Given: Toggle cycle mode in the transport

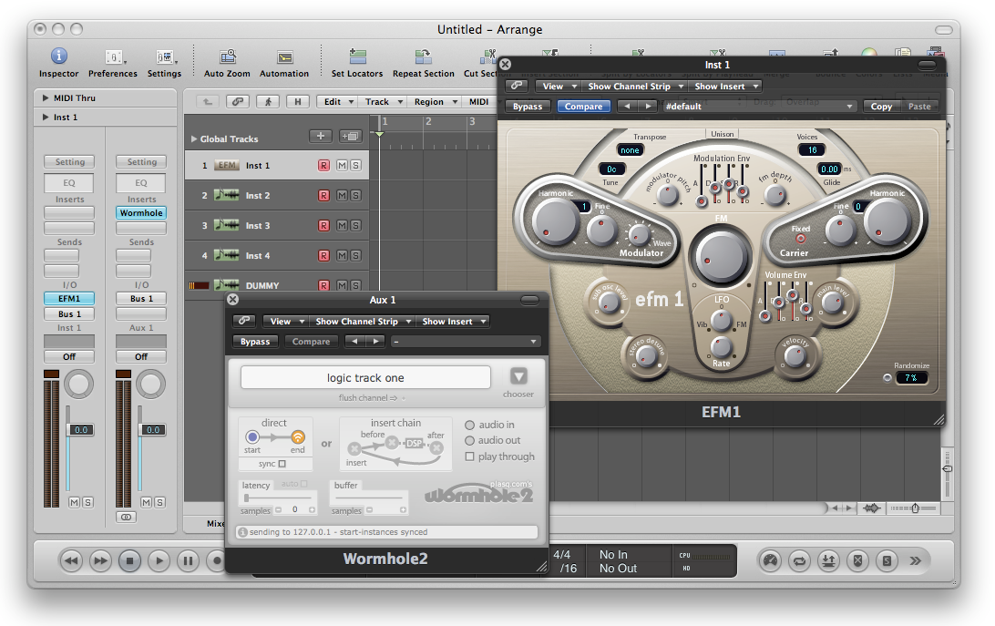Looking at the screenshot, I should 800,560.
